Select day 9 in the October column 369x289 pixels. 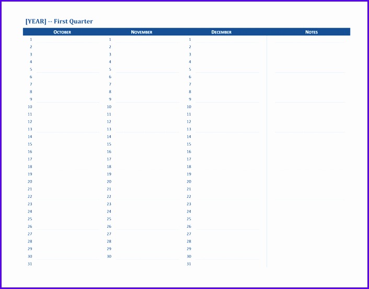point(31,99)
